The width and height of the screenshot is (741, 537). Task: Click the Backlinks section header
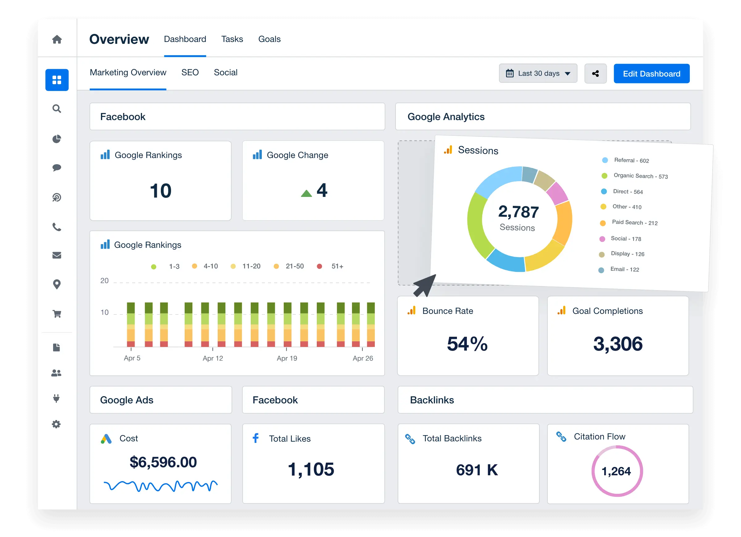pos(545,400)
